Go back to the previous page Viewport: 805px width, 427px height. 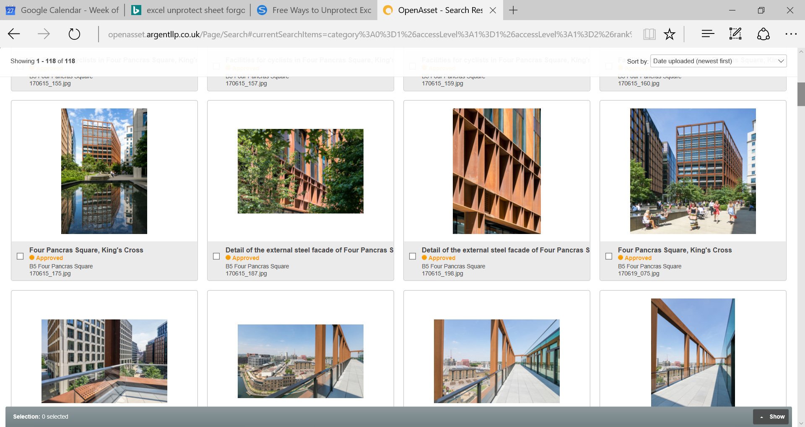(x=14, y=34)
